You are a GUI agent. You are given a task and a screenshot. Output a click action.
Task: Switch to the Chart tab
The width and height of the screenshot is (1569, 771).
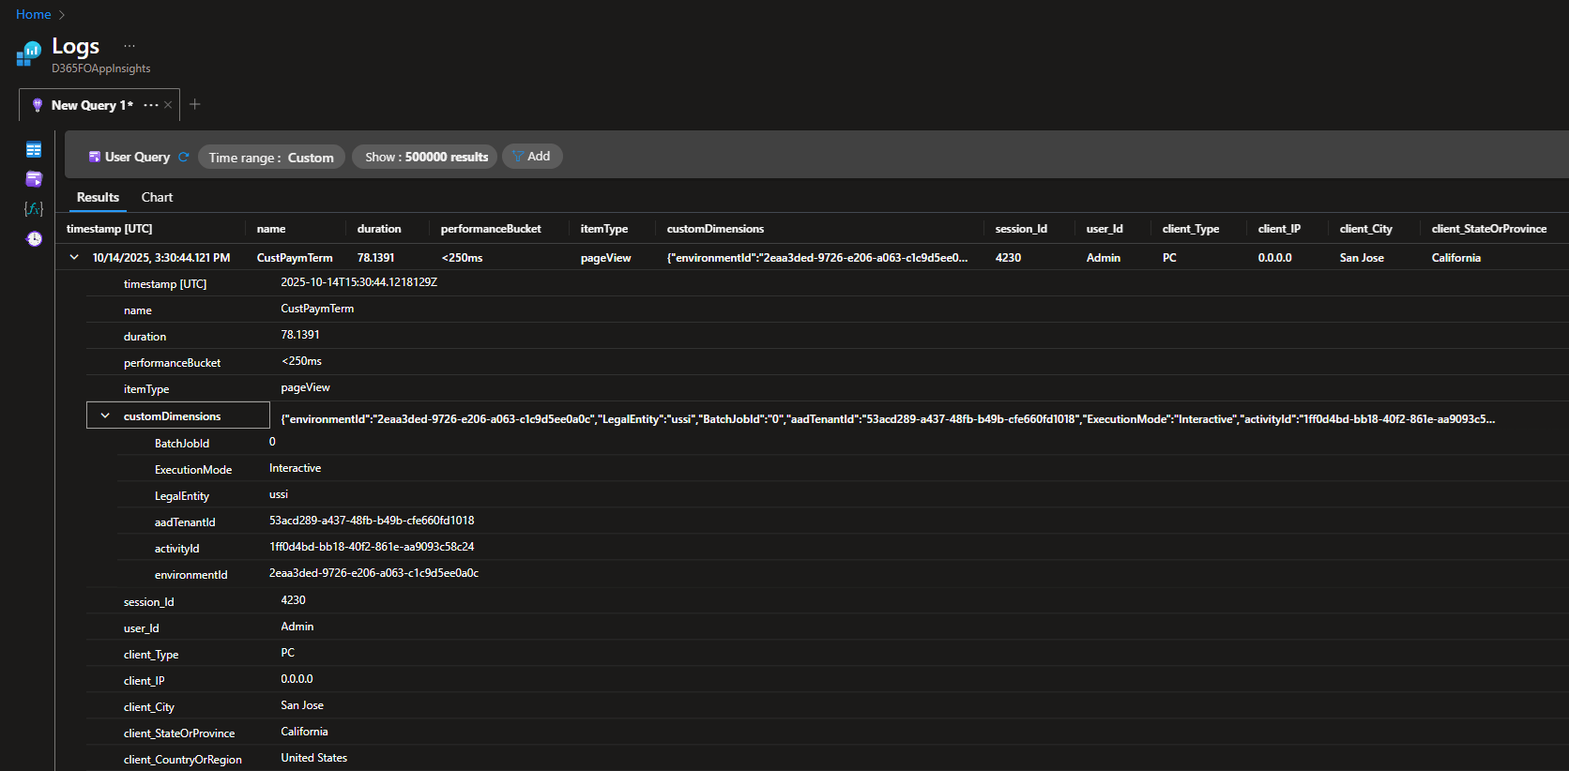click(x=157, y=198)
